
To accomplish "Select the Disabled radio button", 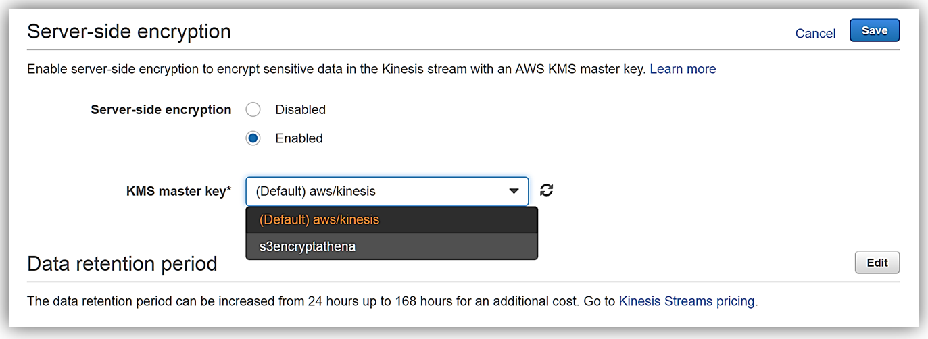I will 253,109.
